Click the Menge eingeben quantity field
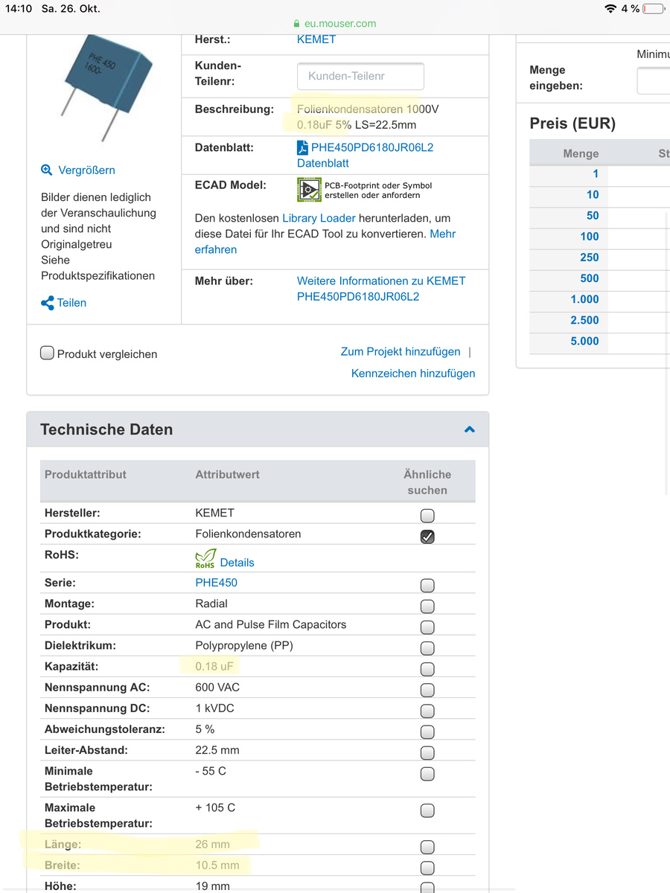The image size is (670, 893). pyautogui.click(x=654, y=80)
